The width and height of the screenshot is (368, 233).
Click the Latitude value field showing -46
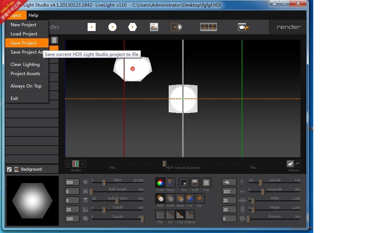click(x=229, y=182)
